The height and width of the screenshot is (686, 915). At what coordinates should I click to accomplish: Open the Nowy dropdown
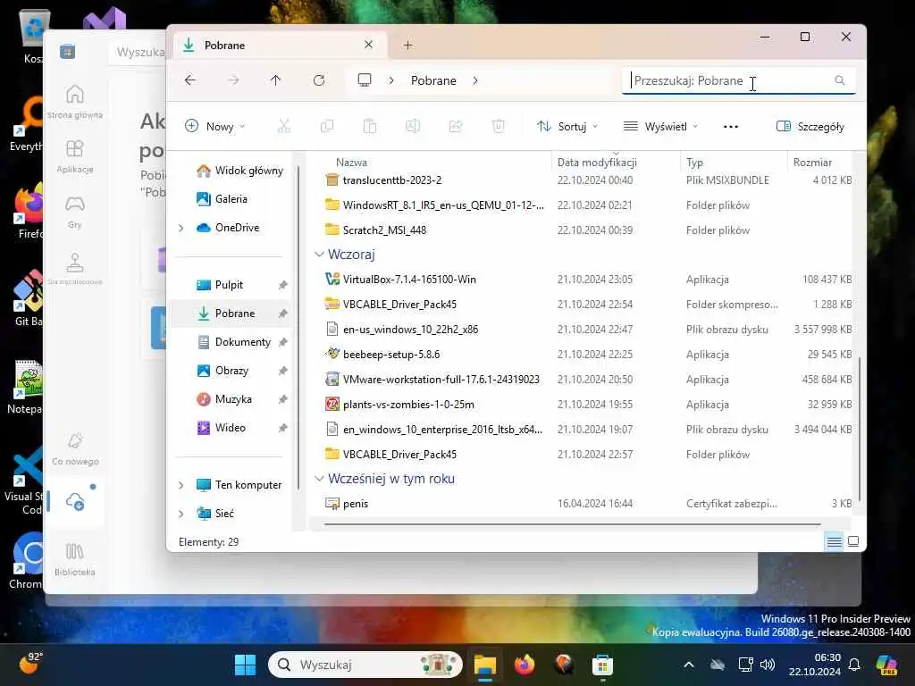(214, 126)
